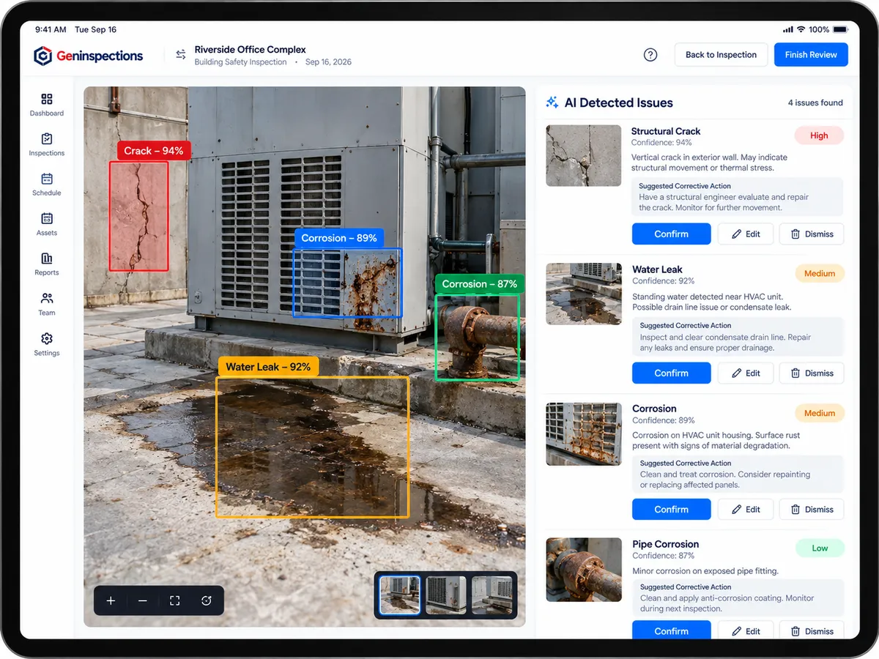Go to Inspections in the sidebar
The width and height of the screenshot is (879, 659).
(47, 144)
